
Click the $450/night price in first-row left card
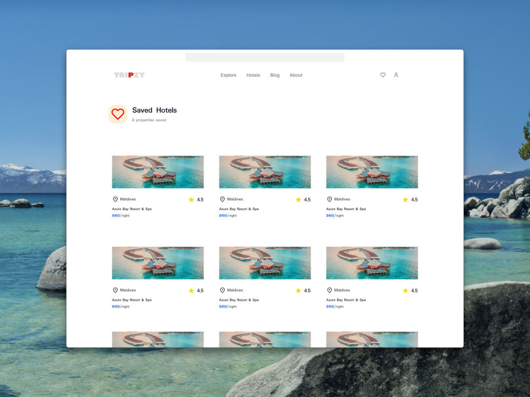point(121,215)
